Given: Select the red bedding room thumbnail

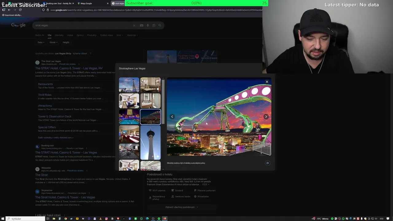Looking at the screenshot, I should 129,134.
